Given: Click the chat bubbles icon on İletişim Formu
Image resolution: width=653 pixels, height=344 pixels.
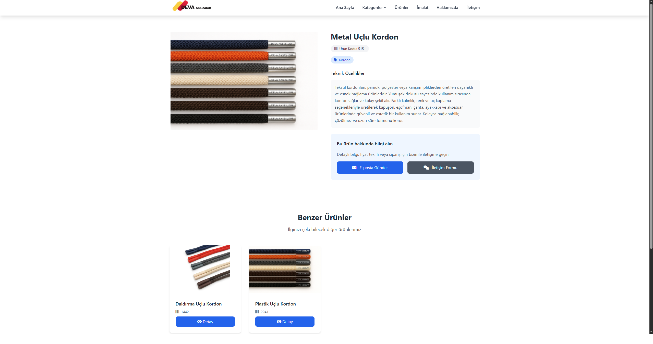Looking at the screenshot, I should [x=426, y=168].
